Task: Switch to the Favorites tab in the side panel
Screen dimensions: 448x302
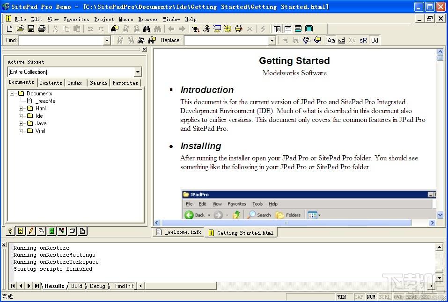Action: [125, 83]
